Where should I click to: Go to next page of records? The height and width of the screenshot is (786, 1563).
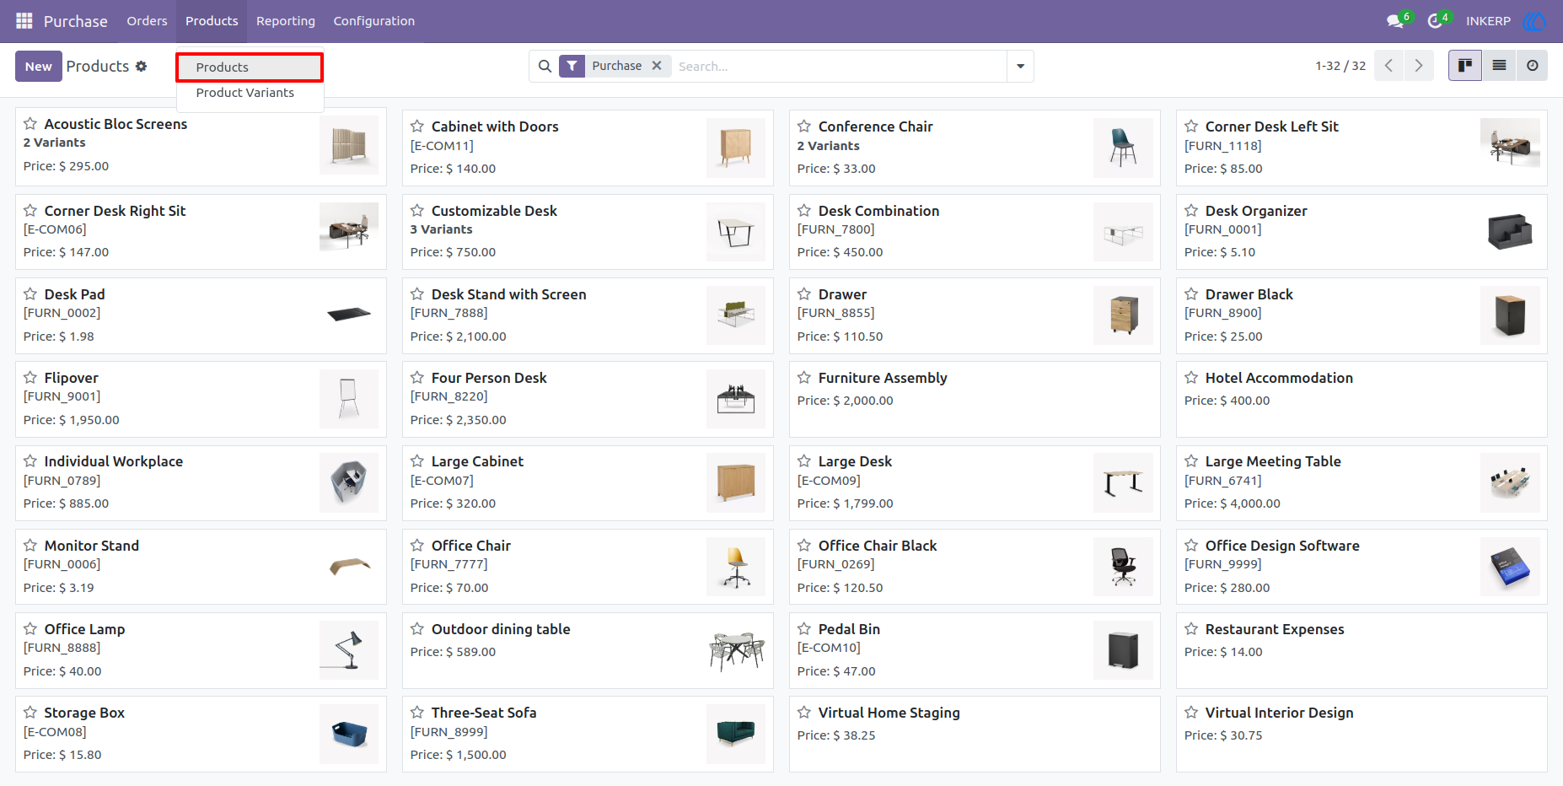(1419, 66)
